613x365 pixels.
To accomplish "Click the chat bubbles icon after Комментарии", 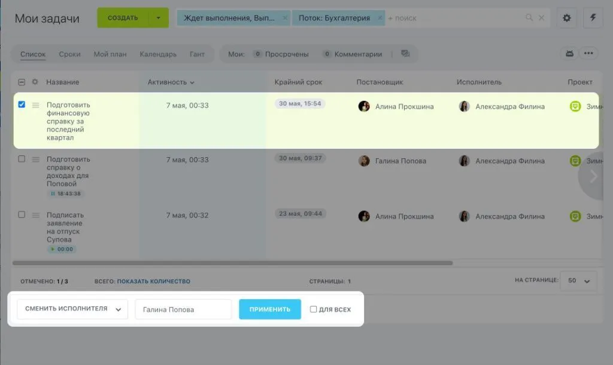I will click(x=405, y=54).
